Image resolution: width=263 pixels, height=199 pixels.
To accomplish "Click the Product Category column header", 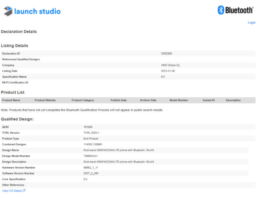I will (83, 100).
